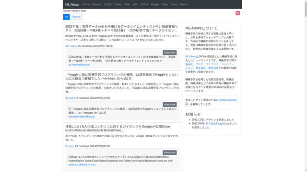Click the 29 mentions 2023/02/09 09:09 text

click(93, 146)
